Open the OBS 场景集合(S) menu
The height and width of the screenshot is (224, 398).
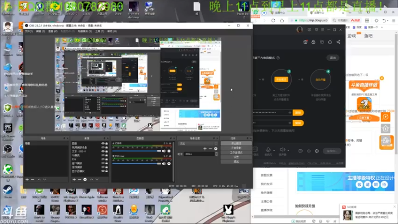[85, 31]
